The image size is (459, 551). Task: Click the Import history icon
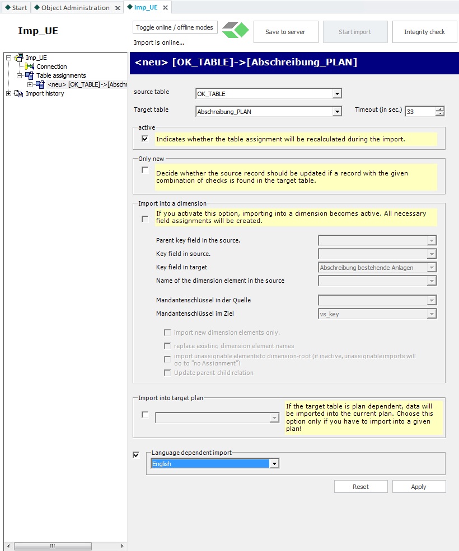click(x=18, y=93)
